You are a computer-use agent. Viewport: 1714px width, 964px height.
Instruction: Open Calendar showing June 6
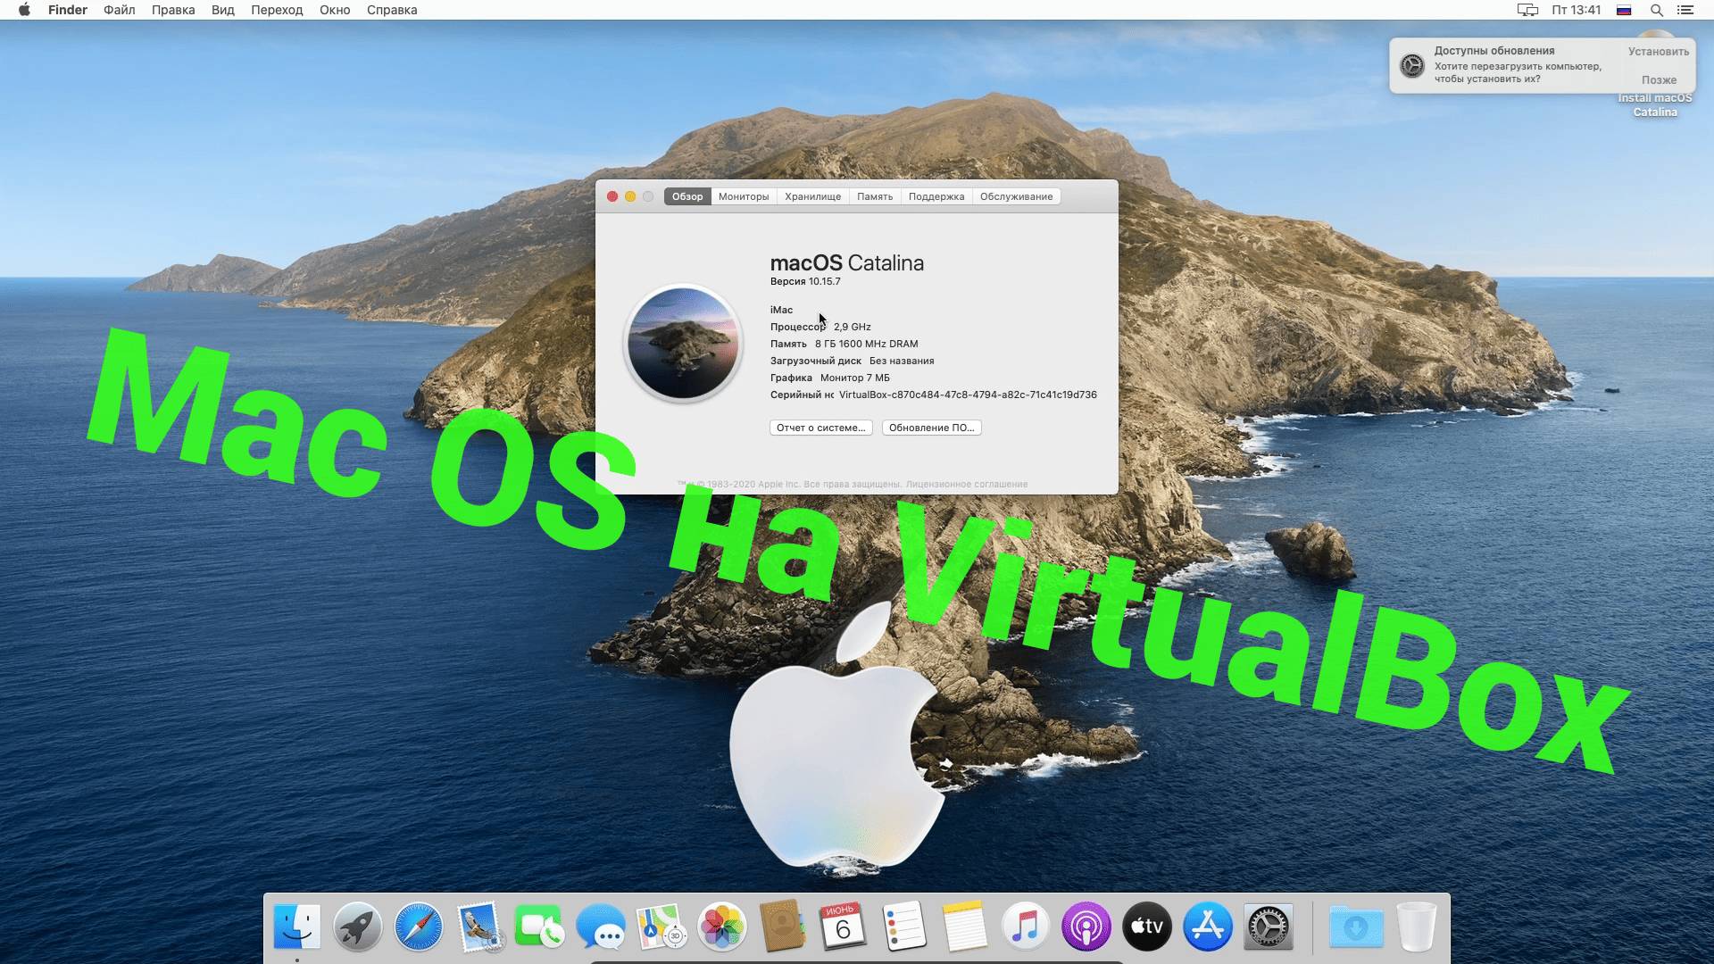(844, 927)
